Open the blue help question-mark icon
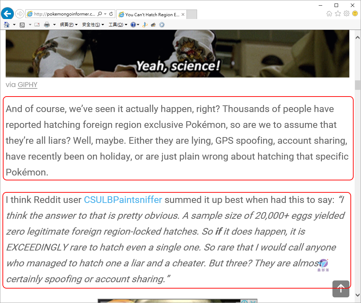Screen dimensions: 361x303 133,25
